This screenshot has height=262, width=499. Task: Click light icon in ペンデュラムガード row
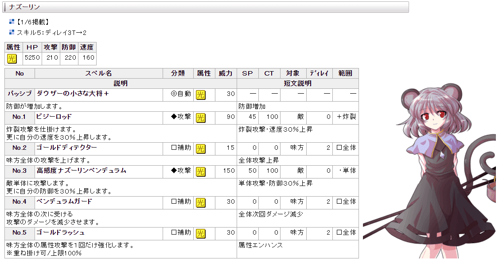click(200, 203)
